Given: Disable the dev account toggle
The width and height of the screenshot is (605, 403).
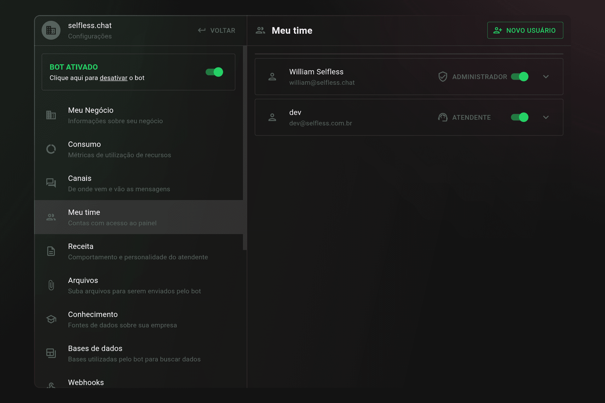Looking at the screenshot, I should pos(520,117).
